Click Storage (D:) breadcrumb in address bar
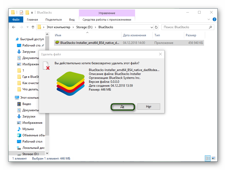Viewport: 226px width, 170px height. click(x=84, y=27)
